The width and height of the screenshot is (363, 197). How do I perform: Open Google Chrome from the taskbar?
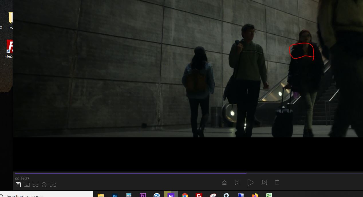[x=185, y=195]
